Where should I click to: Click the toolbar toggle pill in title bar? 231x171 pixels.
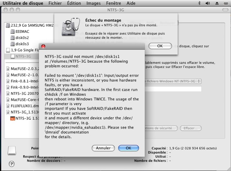click(225, 10)
